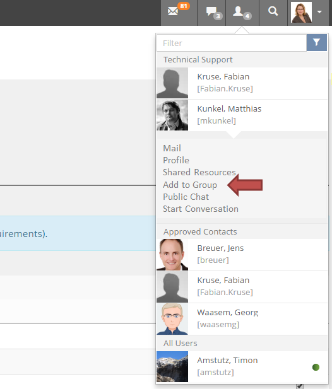
Task: Open Profile in contact actions
Action: [176, 160]
